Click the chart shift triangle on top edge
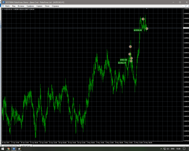The width and height of the screenshot is (189, 151). tap(147, 8)
